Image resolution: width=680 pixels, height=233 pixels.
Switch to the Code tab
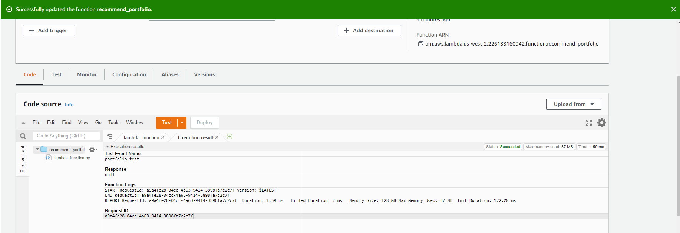[30, 74]
